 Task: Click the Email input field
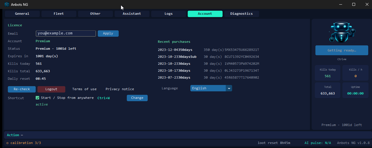66,34
